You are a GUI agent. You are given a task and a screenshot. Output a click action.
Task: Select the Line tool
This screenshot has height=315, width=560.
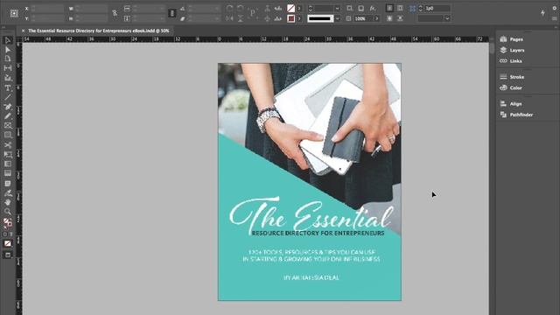(x=8, y=97)
